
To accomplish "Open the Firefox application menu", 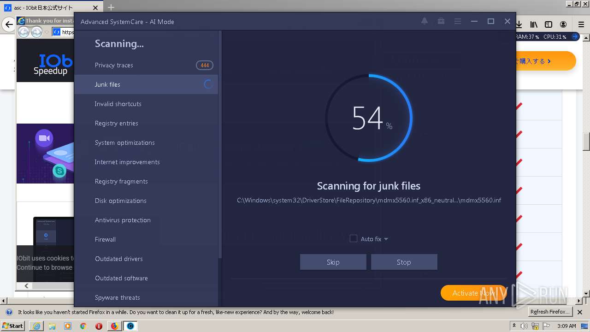I will (581, 24).
